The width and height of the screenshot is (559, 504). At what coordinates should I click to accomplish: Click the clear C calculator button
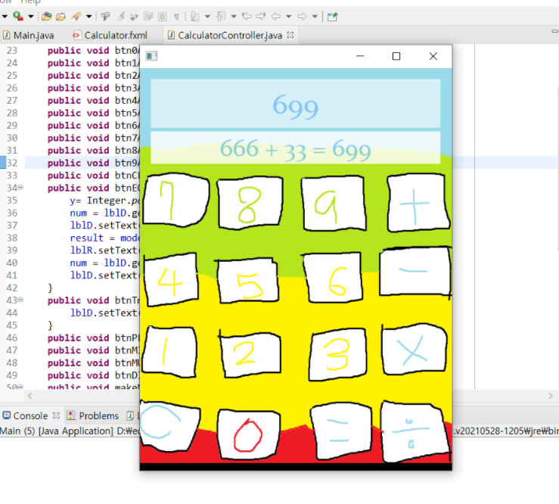pyautogui.click(x=169, y=426)
